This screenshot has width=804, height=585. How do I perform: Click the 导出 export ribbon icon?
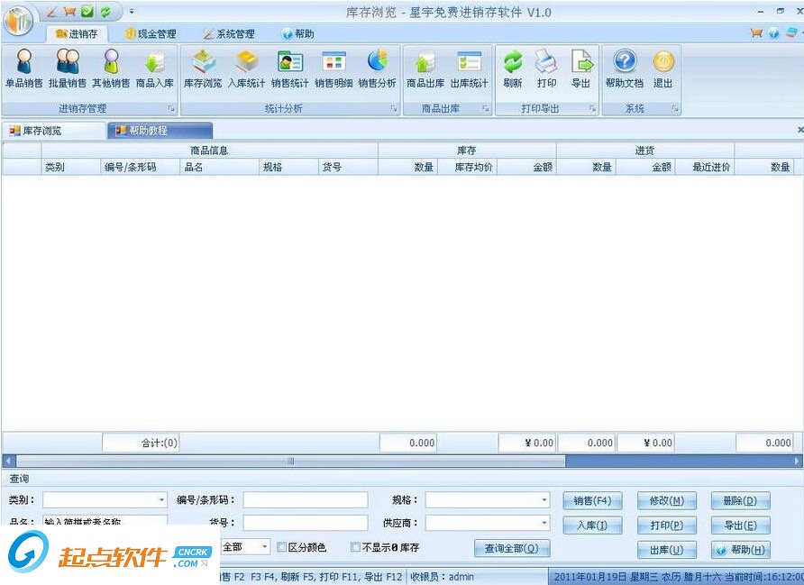[581, 69]
